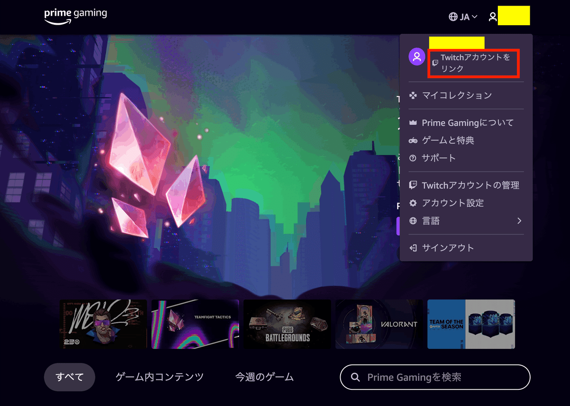Click the sign-out arrow icon
This screenshot has height=406, width=570.
coord(413,248)
